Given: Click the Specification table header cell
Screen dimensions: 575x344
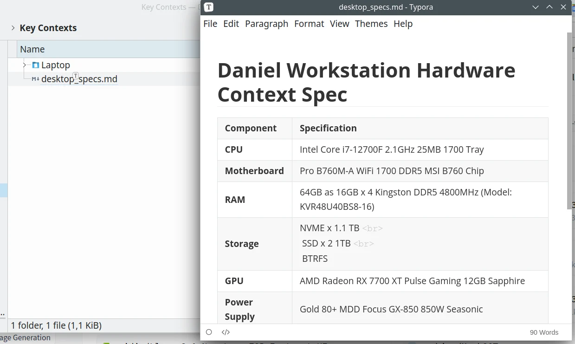Looking at the screenshot, I should coord(420,129).
